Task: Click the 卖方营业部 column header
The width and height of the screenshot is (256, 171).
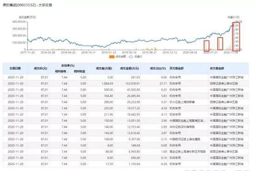Action: pos(217,68)
